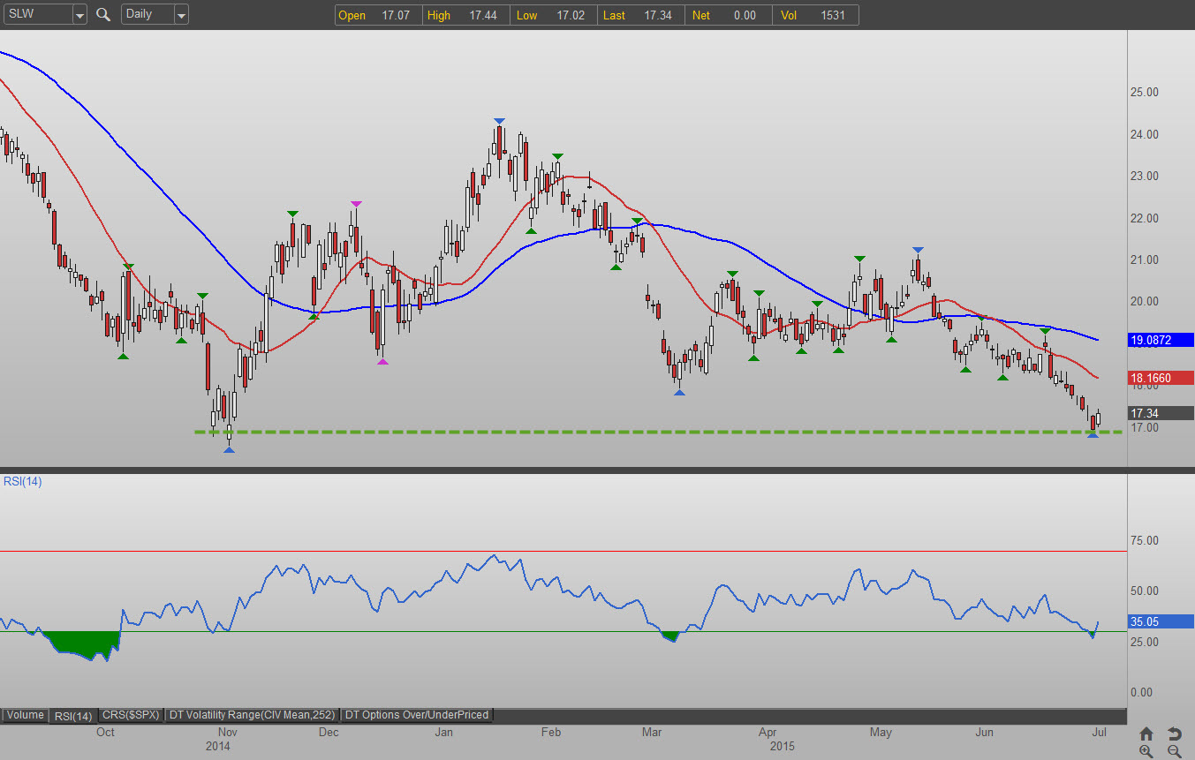Click the SLW symbol input field
The image size is (1195, 760).
35,15
